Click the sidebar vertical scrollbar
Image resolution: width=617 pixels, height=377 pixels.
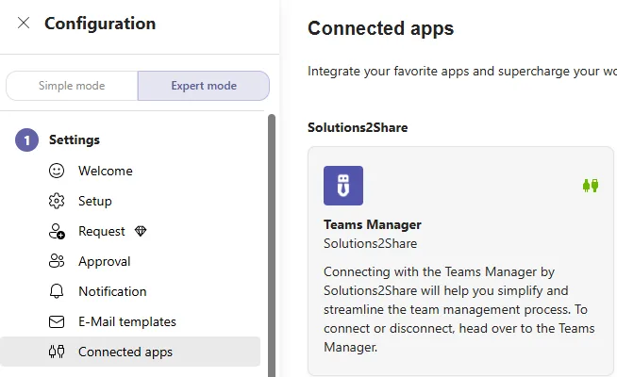[272, 246]
